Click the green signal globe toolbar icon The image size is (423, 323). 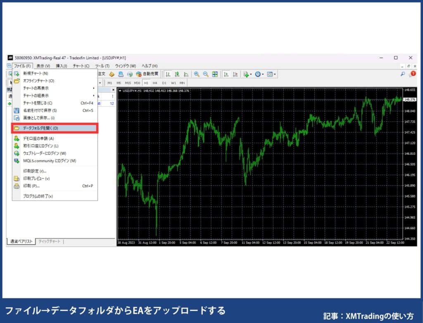click(x=130, y=74)
